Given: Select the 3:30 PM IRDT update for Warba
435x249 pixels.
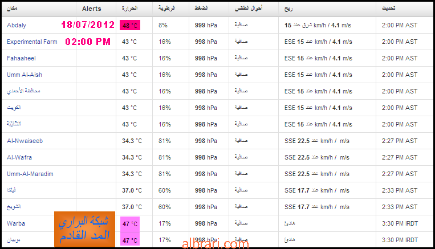Looking at the screenshot, I should 400,223.
